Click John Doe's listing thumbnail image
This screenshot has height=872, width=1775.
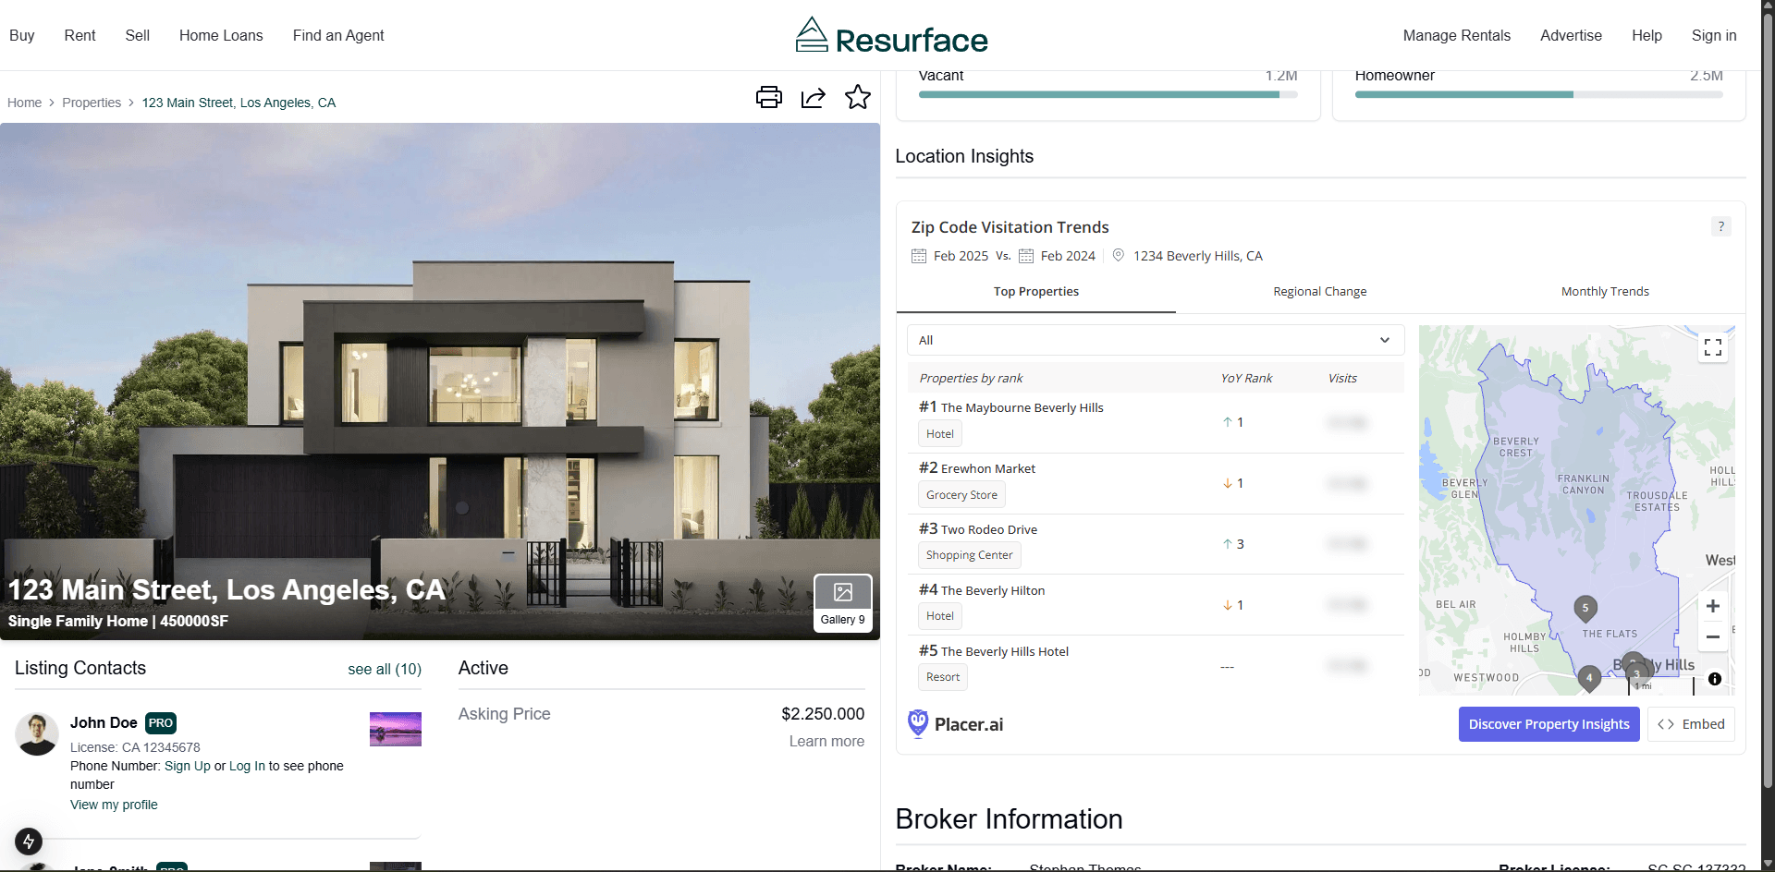(x=395, y=729)
